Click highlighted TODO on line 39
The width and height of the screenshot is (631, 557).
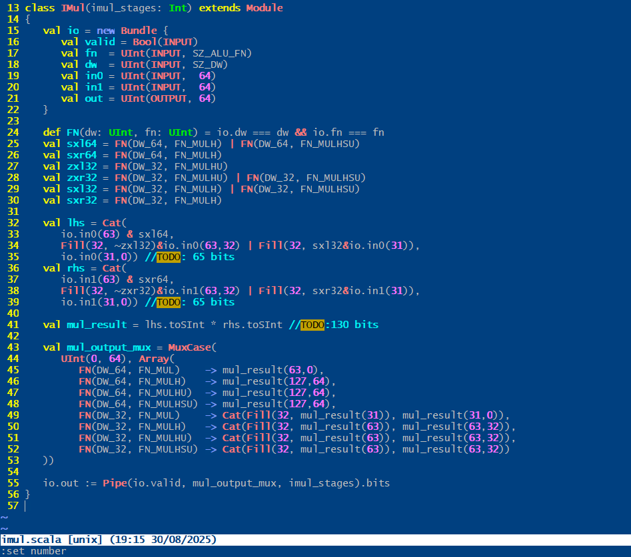click(x=169, y=302)
